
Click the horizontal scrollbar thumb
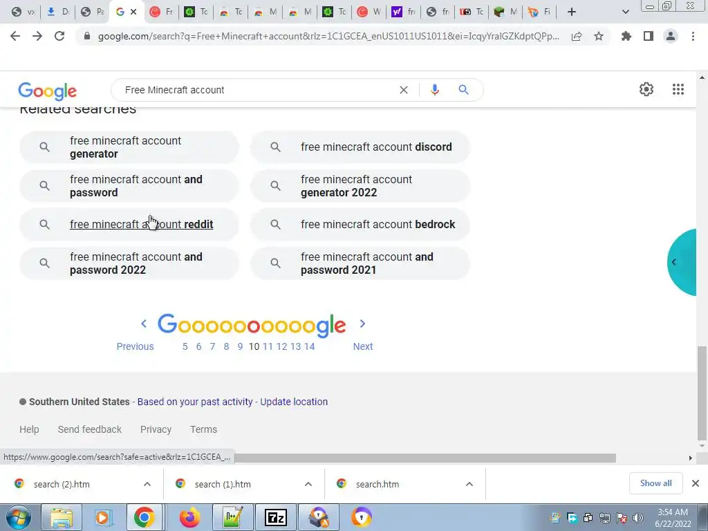coord(425,458)
